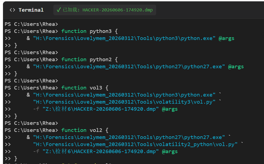The image size is (264, 164).
Task: Click the Terminal code brackets icon
Action: (12, 10)
